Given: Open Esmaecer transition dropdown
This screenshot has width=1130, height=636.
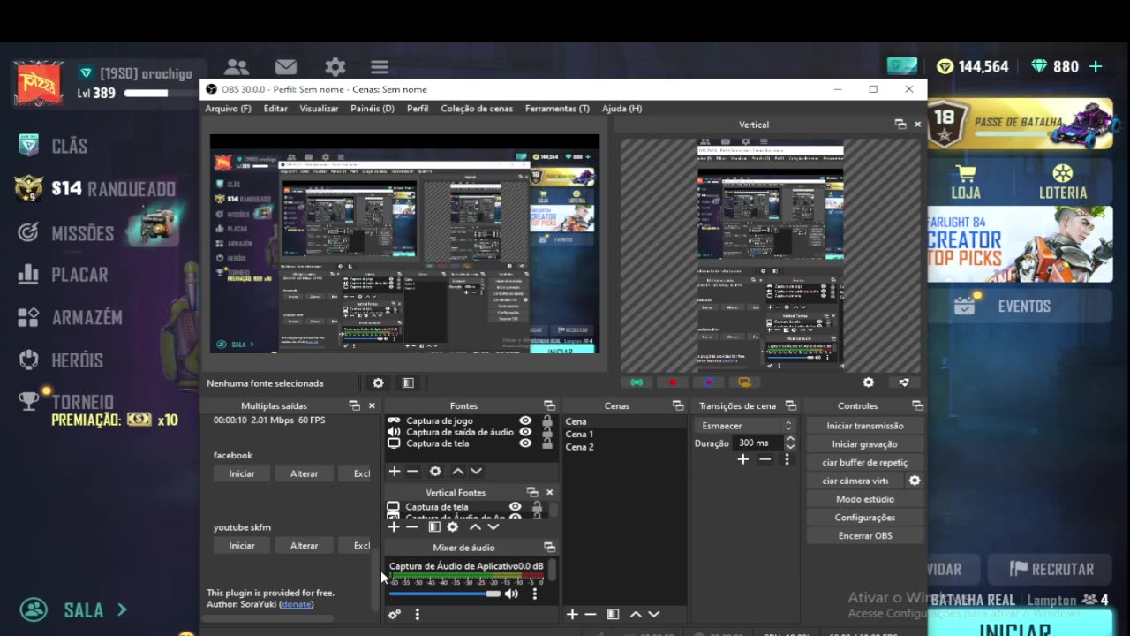Looking at the screenshot, I should click(747, 426).
